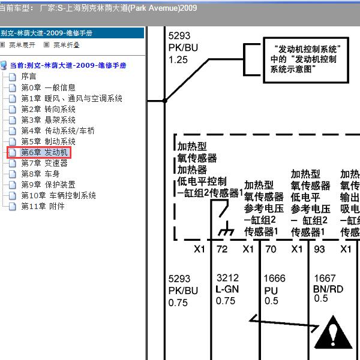Click the document icon next to 序言
360x360 pixels.
(x=13, y=77)
